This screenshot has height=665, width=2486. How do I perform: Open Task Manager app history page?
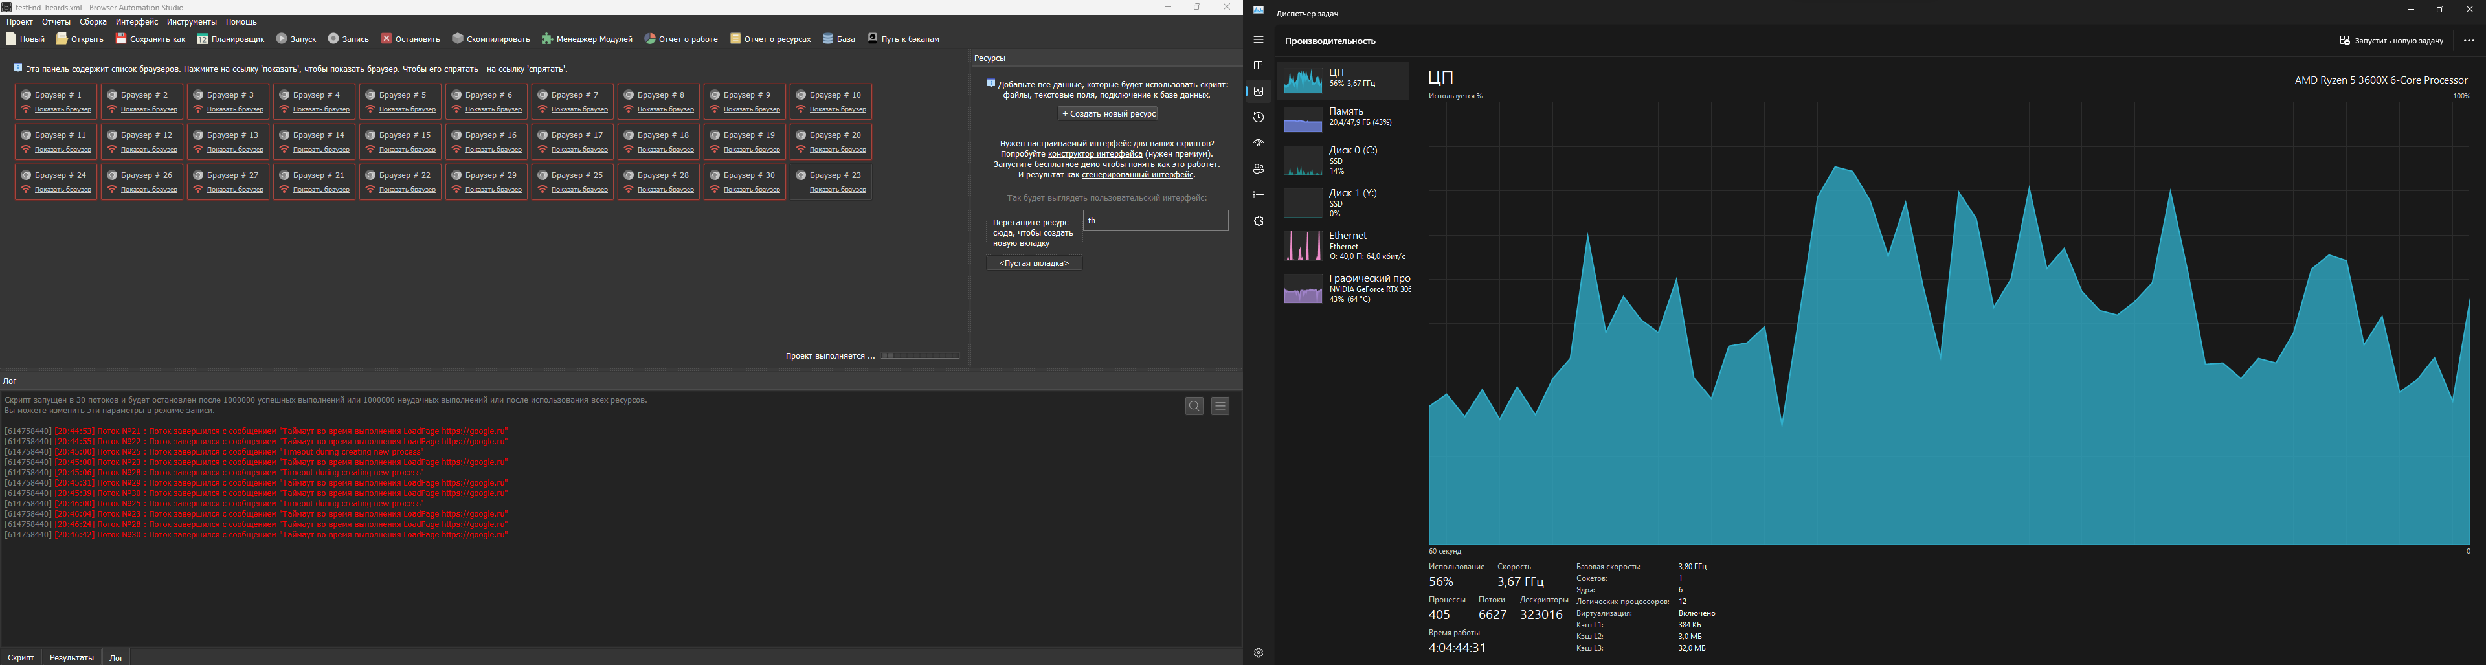pyautogui.click(x=1259, y=118)
